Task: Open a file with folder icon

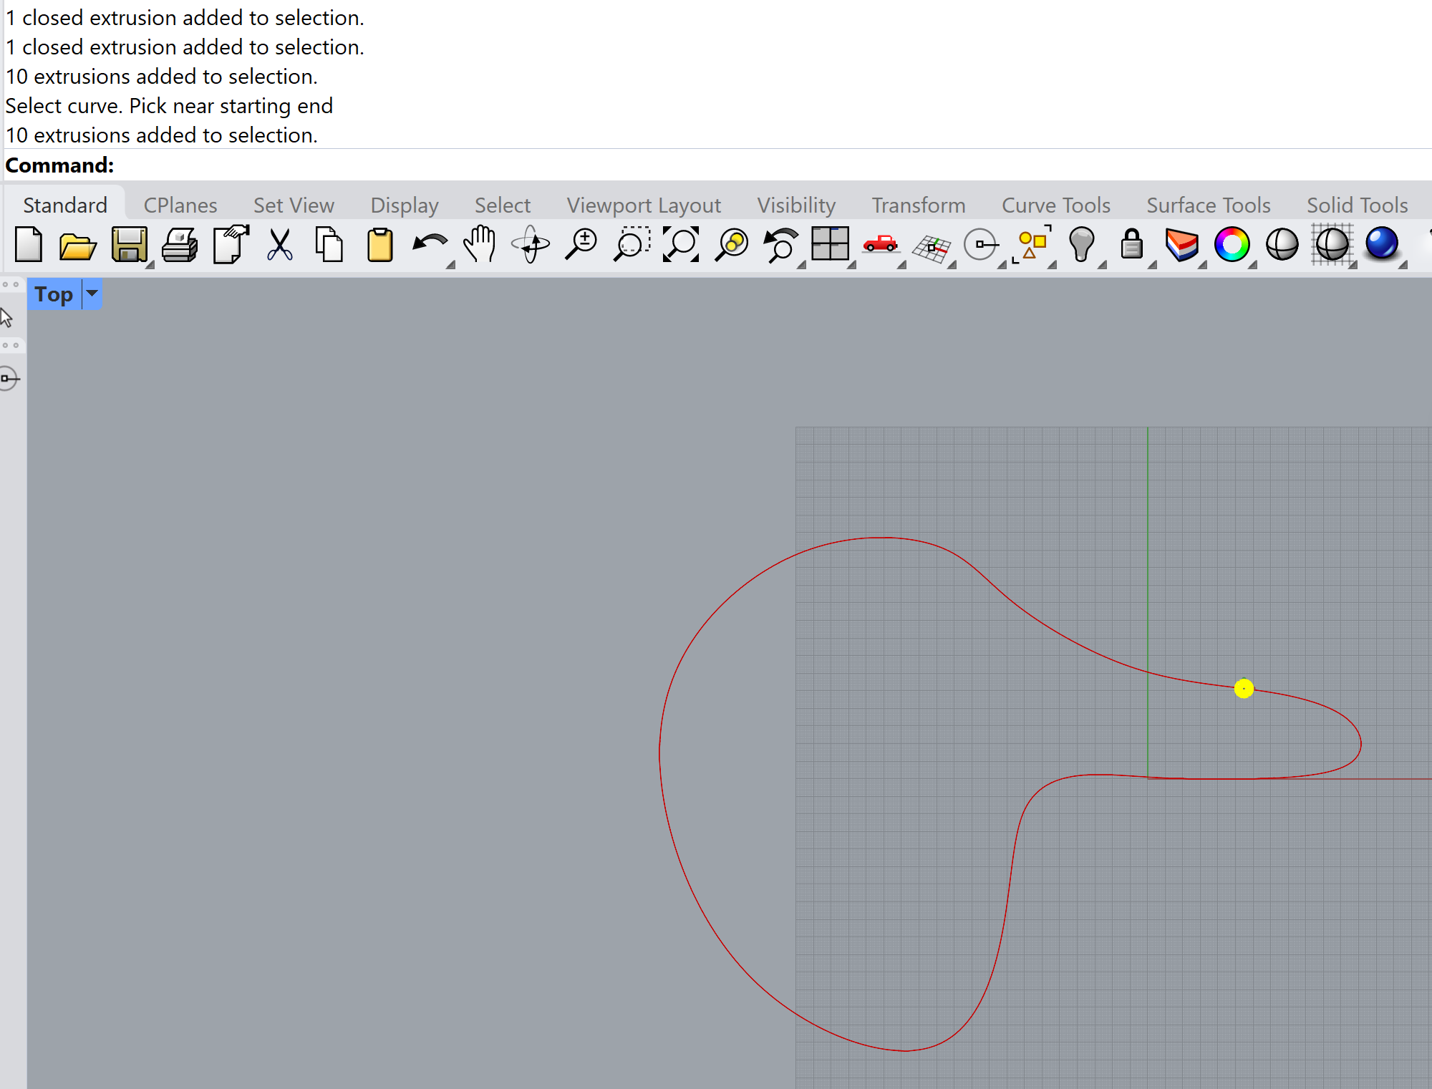Action: point(77,245)
